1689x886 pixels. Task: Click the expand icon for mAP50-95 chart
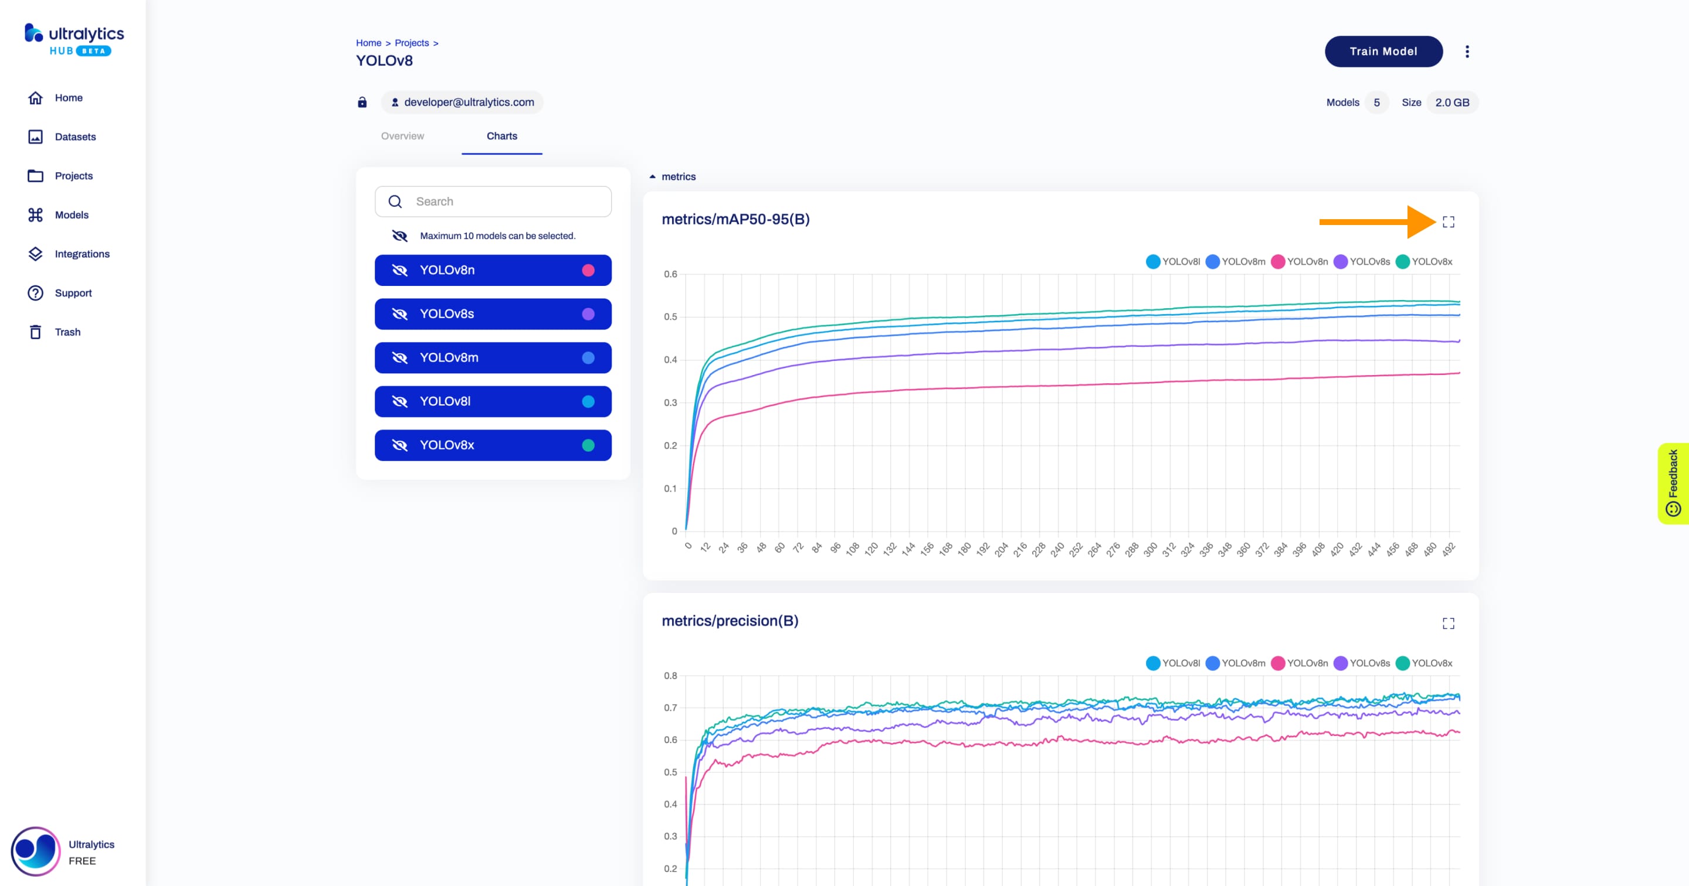1449,222
